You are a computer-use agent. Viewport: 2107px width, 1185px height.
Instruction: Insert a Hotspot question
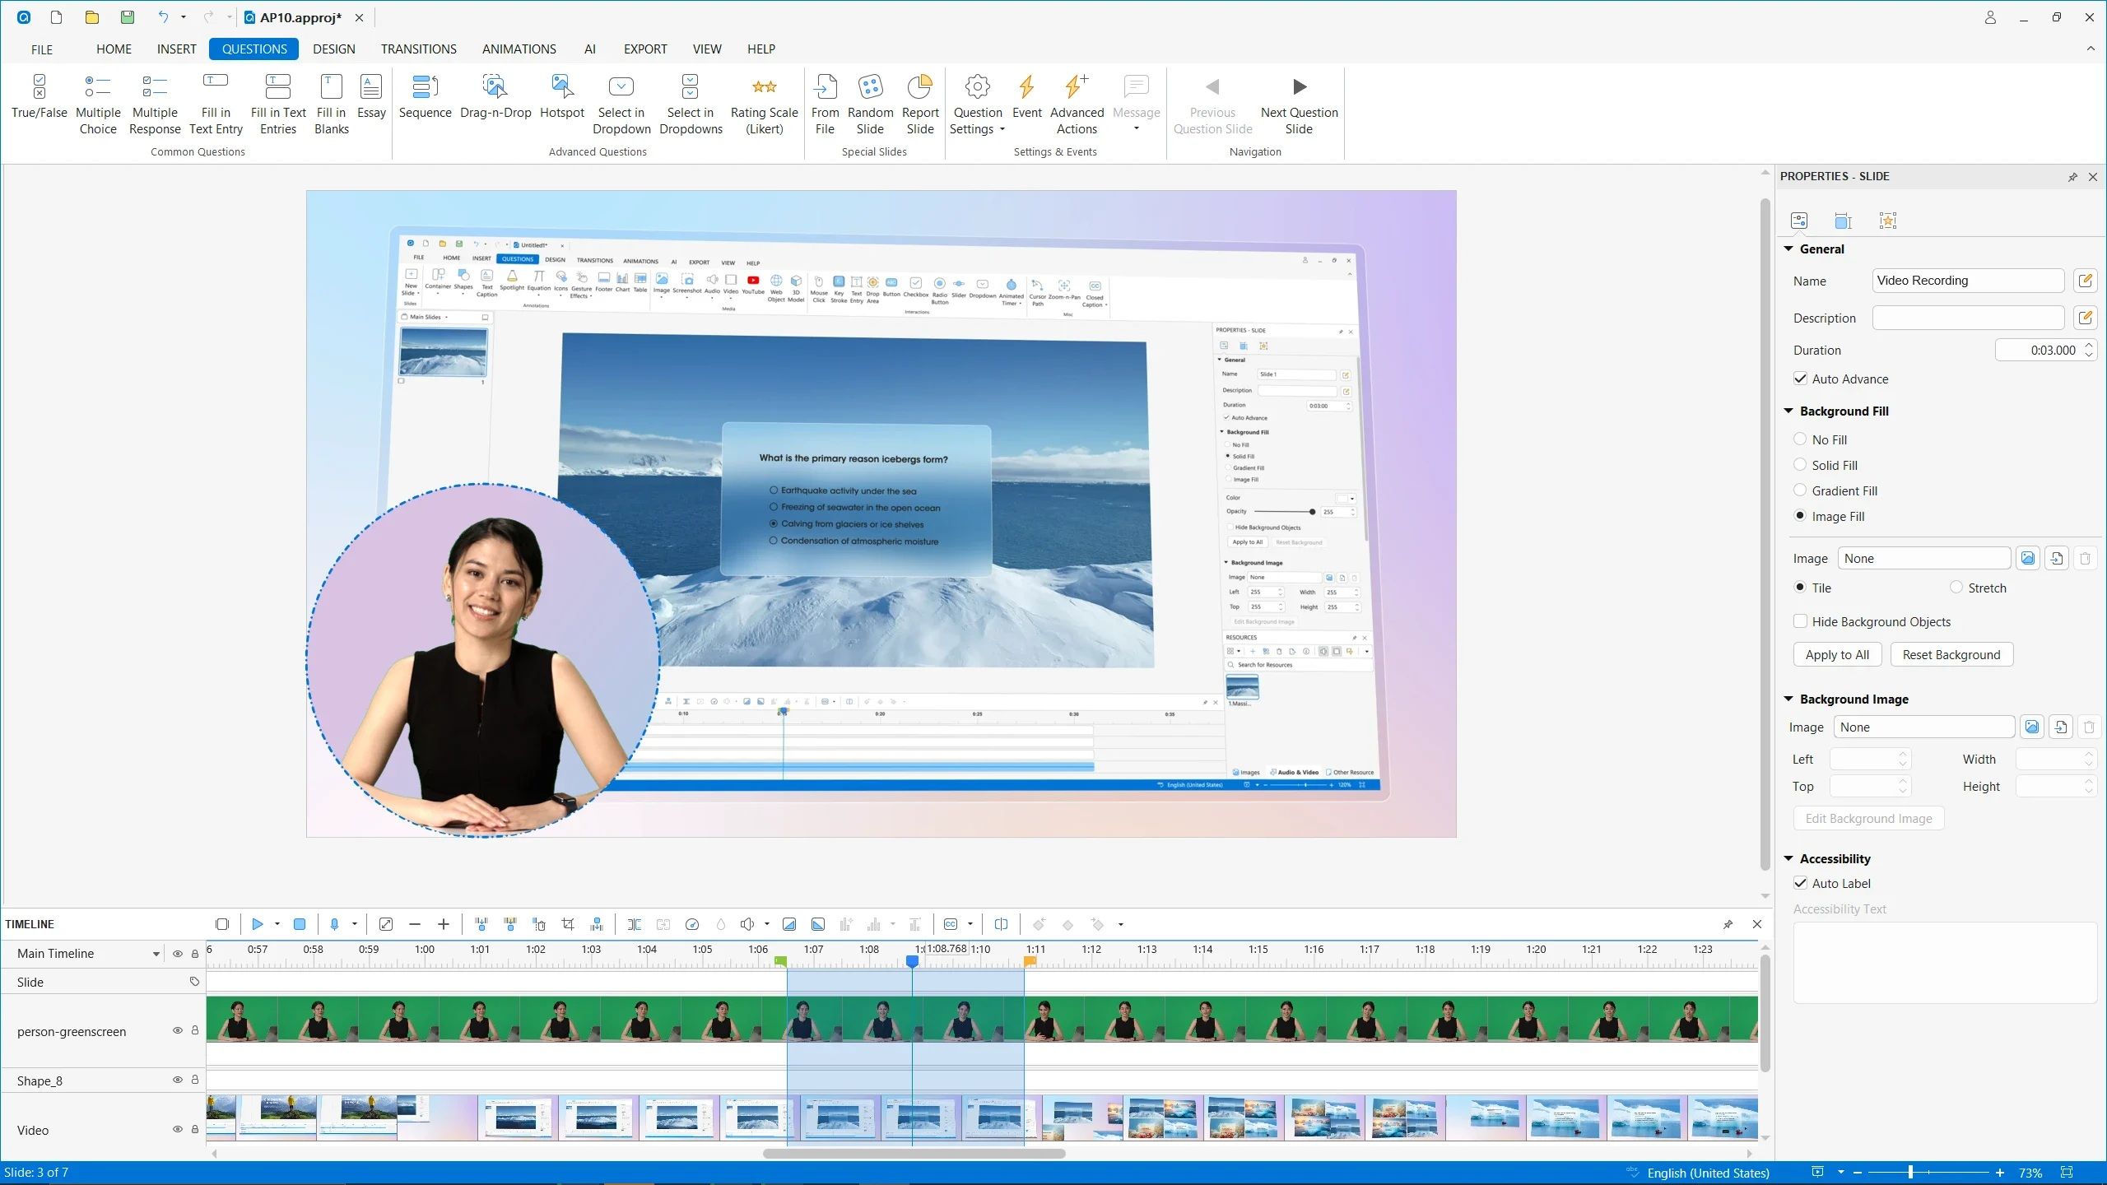point(561,97)
